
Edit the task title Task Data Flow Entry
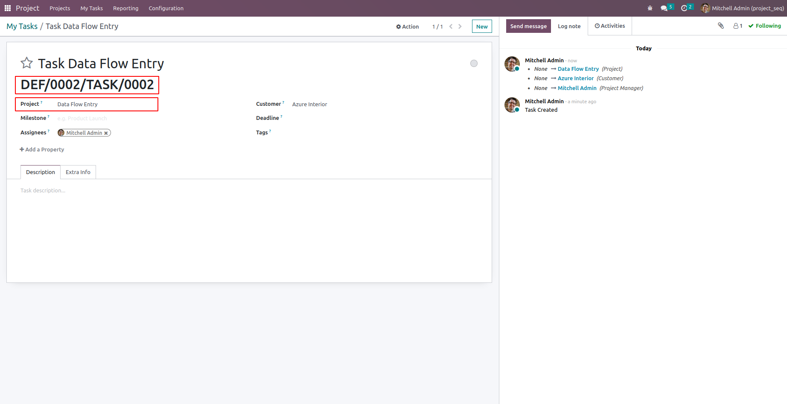tap(101, 64)
